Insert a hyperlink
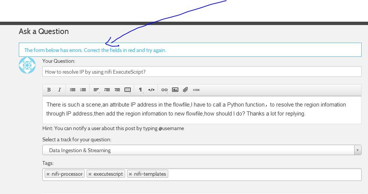Image resolution: width=368 pixels, height=194 pixels. 164,90
